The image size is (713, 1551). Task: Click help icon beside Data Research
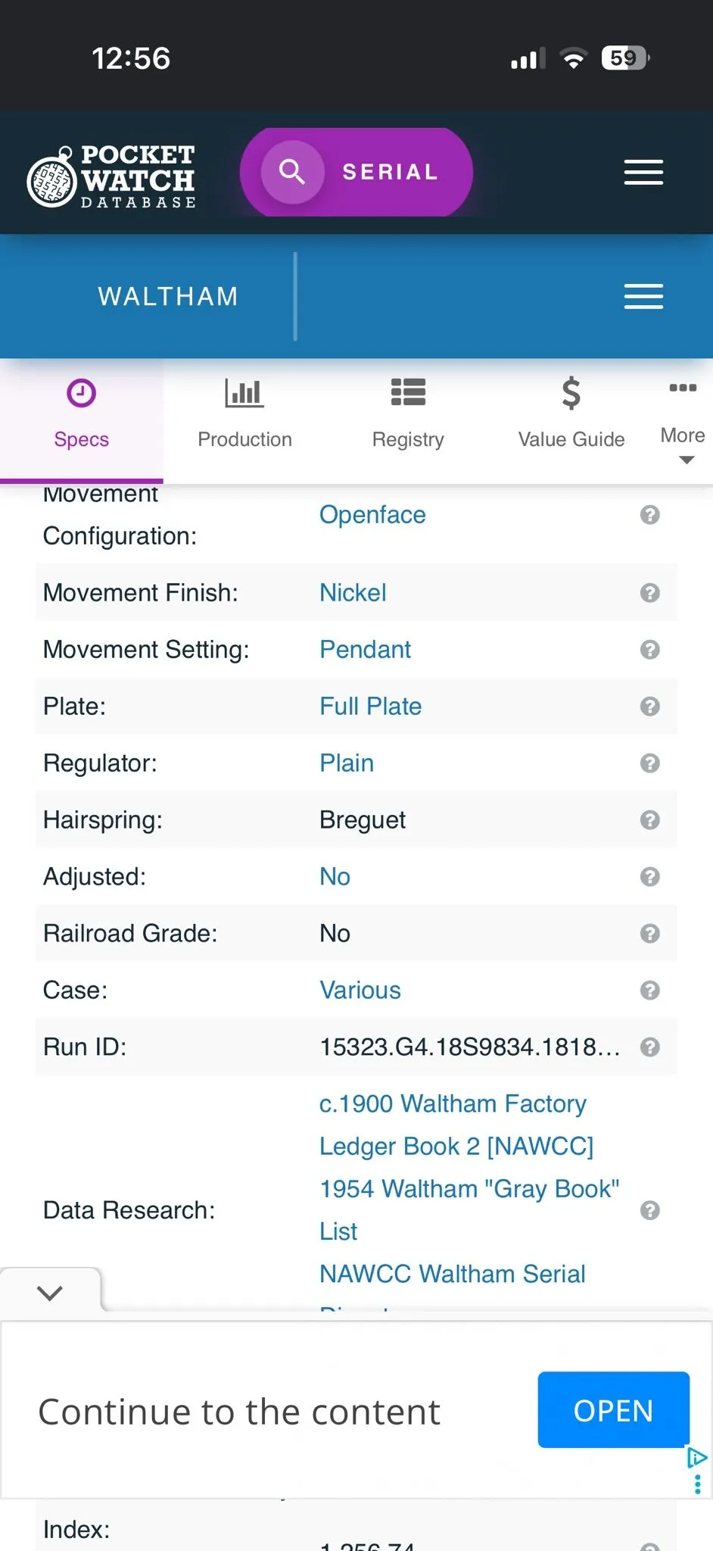(x=649, y=1210)
